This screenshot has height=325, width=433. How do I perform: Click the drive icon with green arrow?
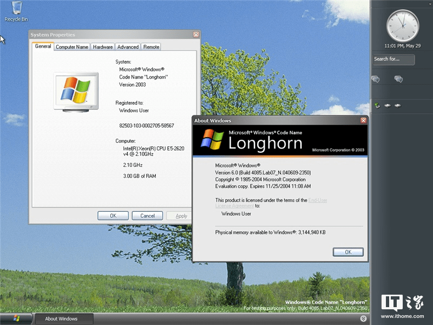coord(377,106)
